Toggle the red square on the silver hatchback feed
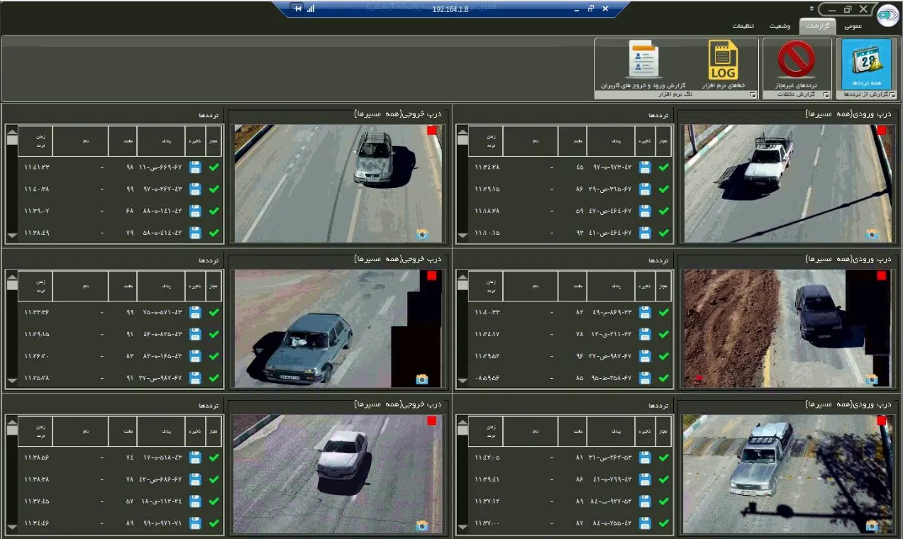The image size is (903, 539). click(432, 130)
